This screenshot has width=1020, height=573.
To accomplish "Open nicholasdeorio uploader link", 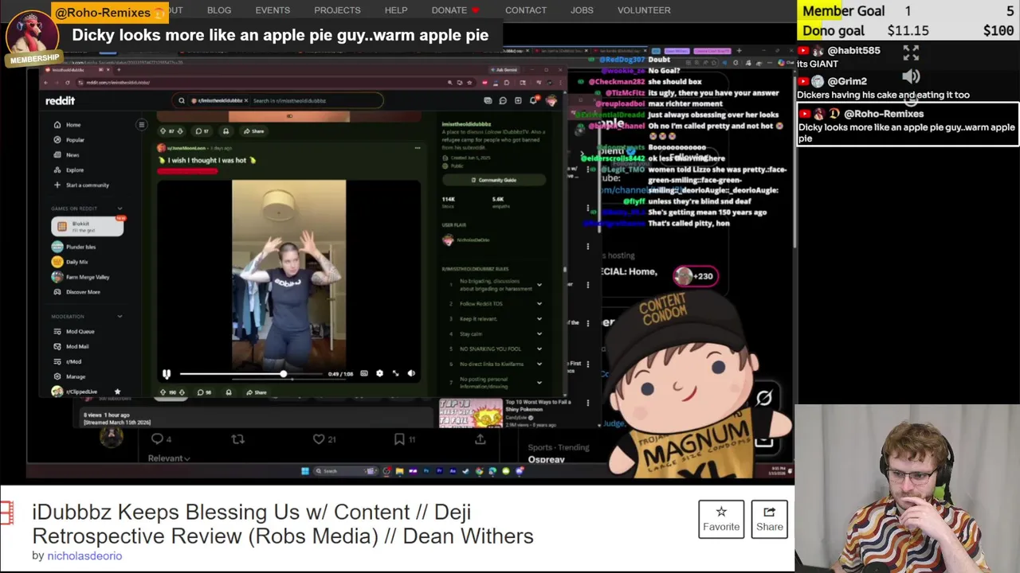I will click(x=84, y=555).
